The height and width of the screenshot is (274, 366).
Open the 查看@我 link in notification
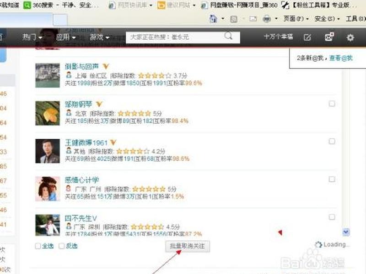(341, 58)
